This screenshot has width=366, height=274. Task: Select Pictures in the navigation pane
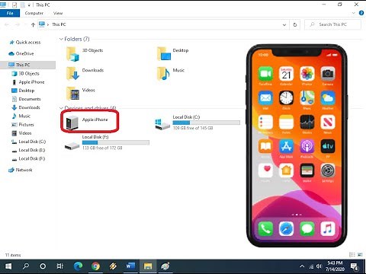(x=23, y=125)
